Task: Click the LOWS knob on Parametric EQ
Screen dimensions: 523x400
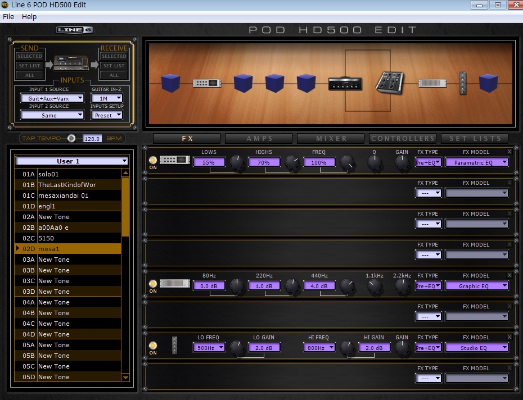Action: (237, 162)
